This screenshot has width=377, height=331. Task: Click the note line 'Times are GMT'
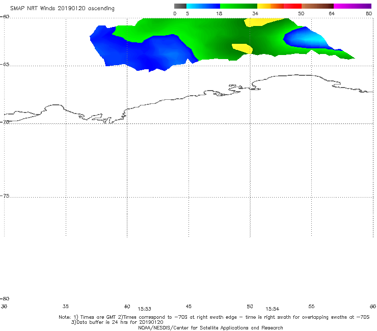coord(98,317)
